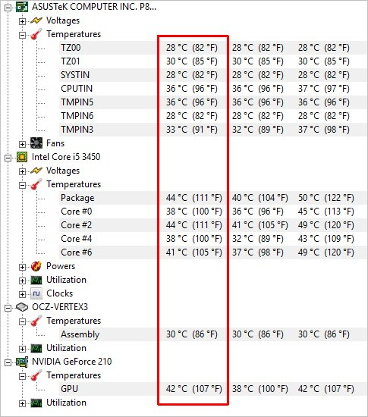The height and width of the screenshot is (417, 368).
Task: Expand the Fans node
Action: coord(22,144)
